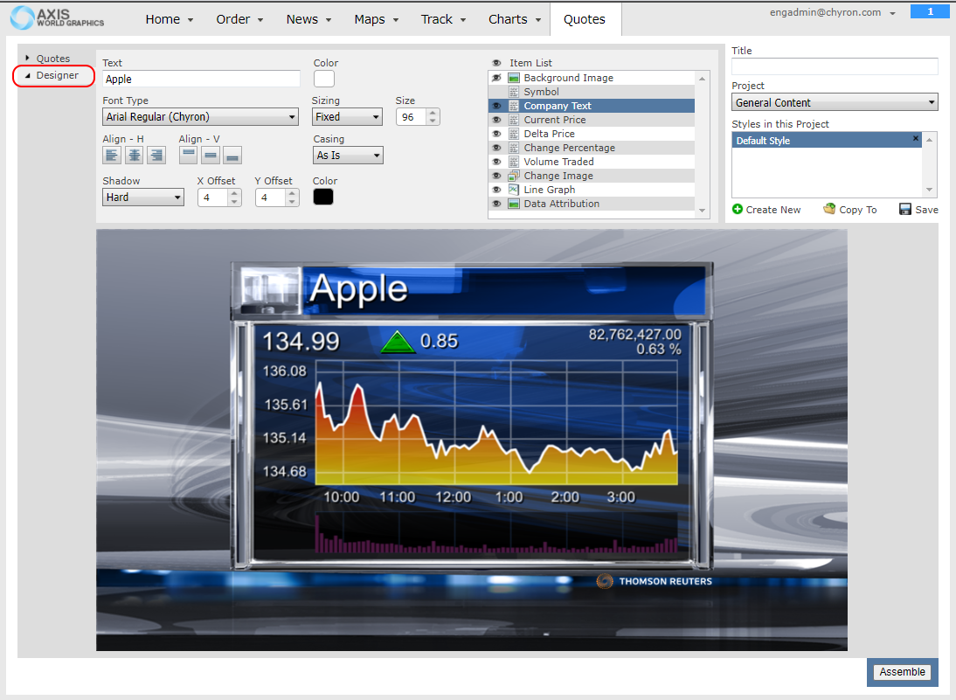Toggle visibility of Background Image item
This screenshot has width=956, height=700.
click(x=496, y=78)
